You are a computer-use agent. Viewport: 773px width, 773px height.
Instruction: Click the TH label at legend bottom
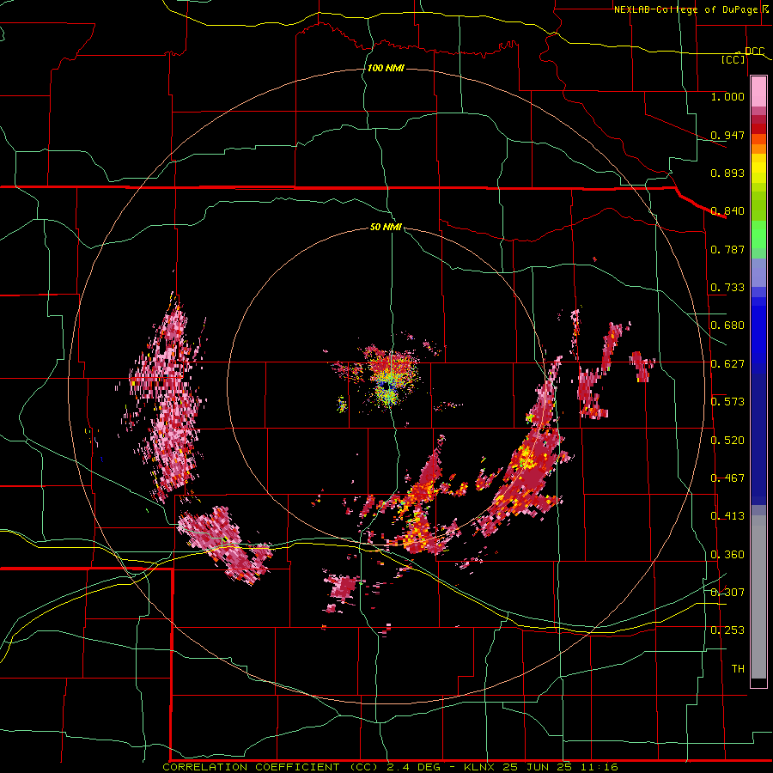(738, 669)
